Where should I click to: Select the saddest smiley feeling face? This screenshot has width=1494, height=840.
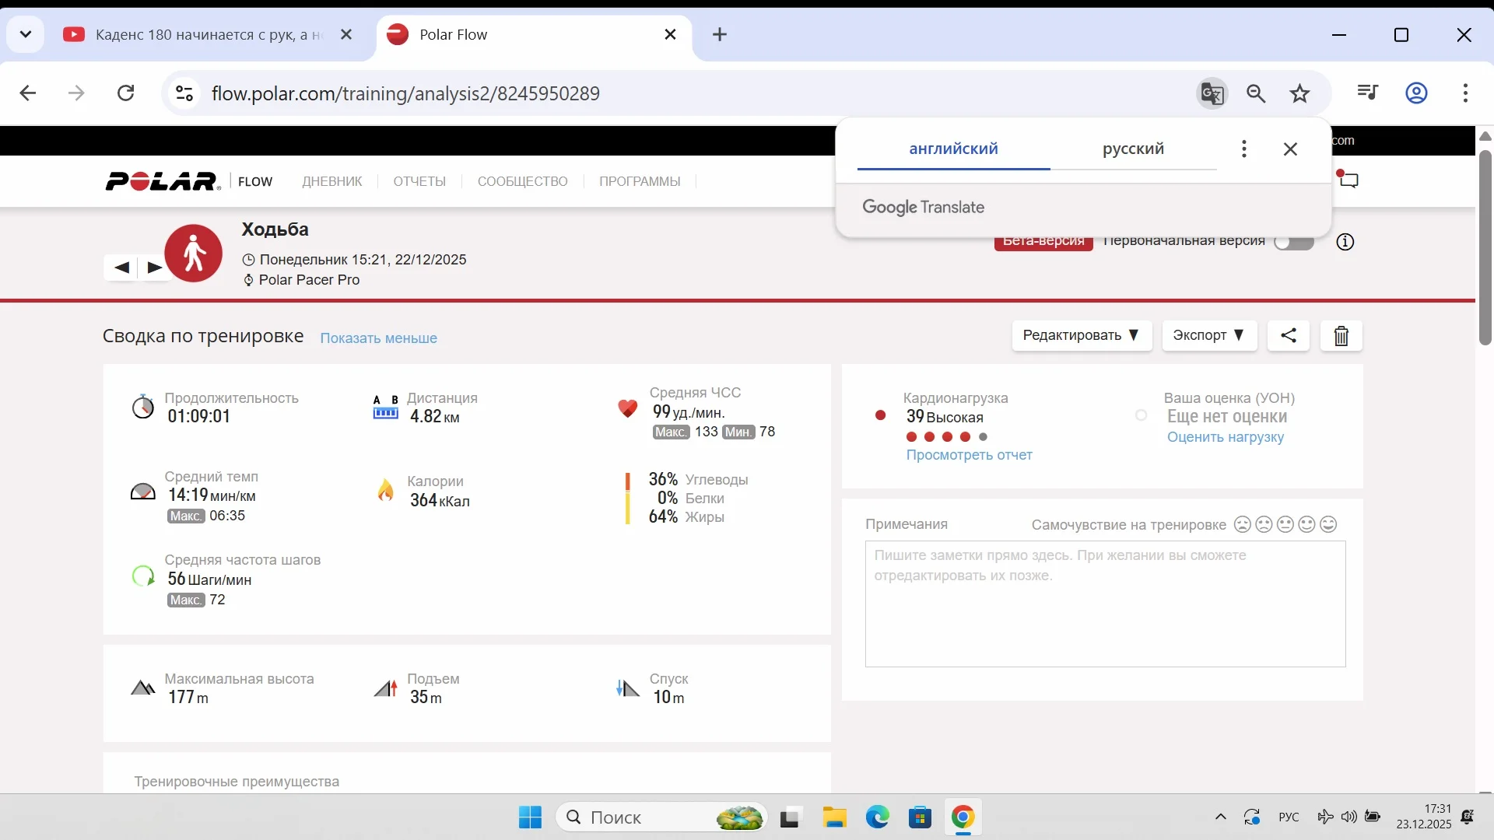click(1243, 525)
